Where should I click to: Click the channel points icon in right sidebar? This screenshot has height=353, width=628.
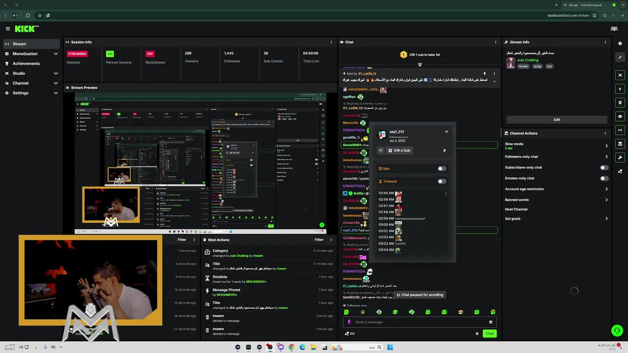click(620, 172)
